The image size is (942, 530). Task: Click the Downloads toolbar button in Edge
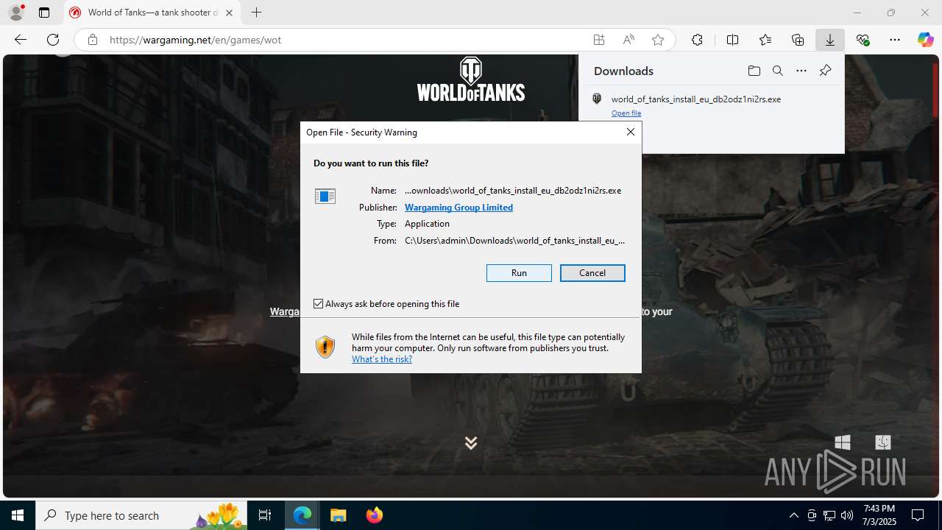coord(830,40)
